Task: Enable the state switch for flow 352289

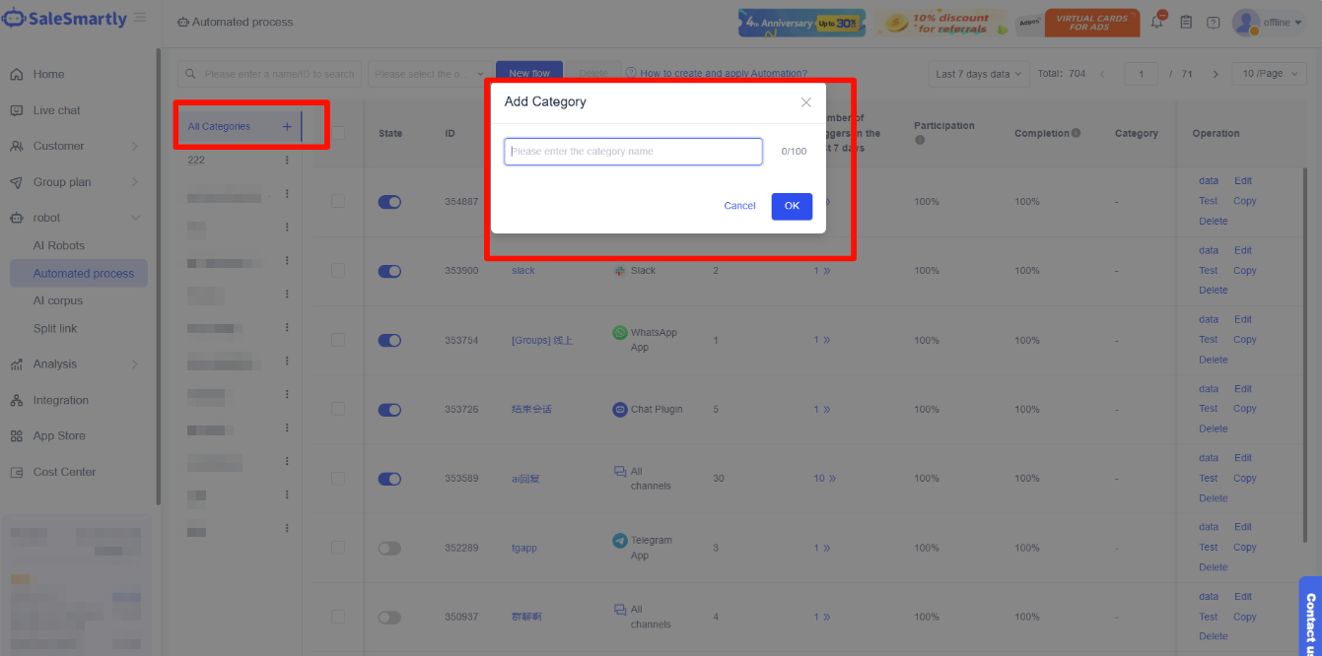Action: [389, 548]
